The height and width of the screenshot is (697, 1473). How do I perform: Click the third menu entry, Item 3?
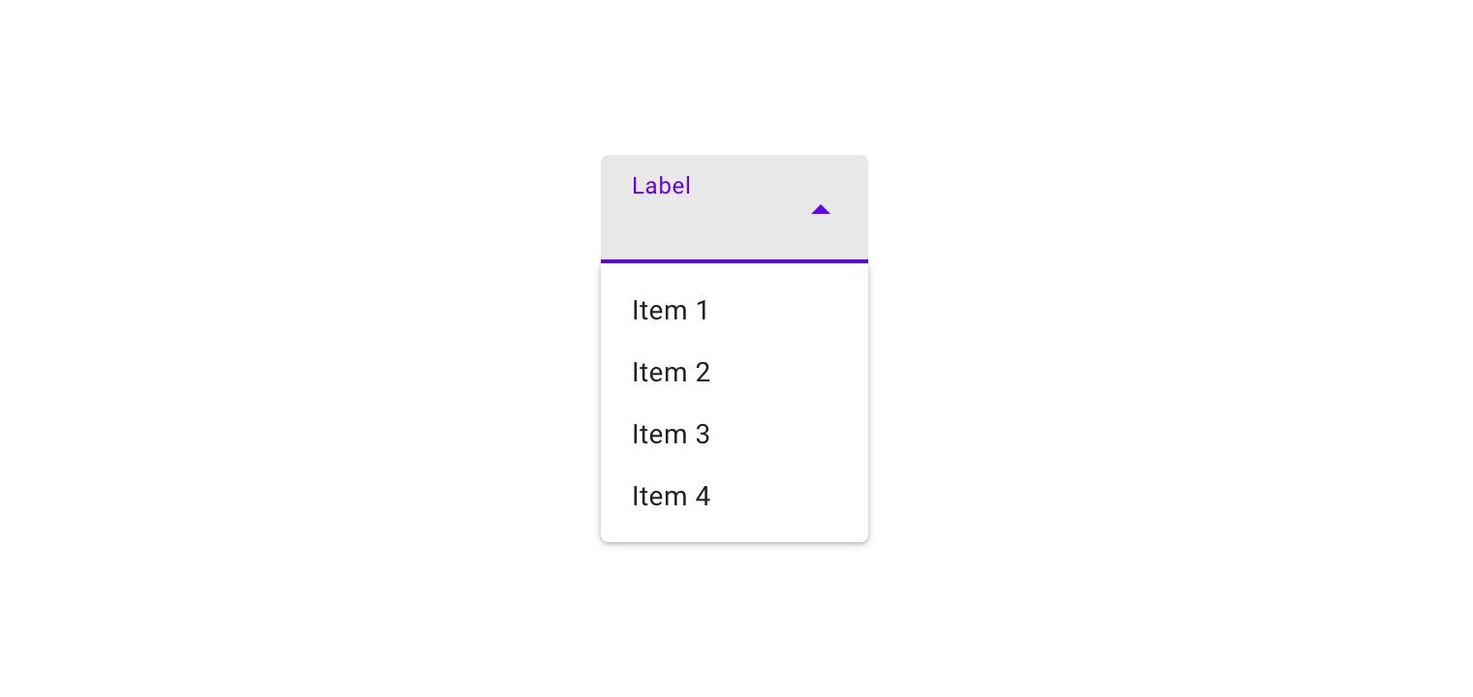[671, 435]
